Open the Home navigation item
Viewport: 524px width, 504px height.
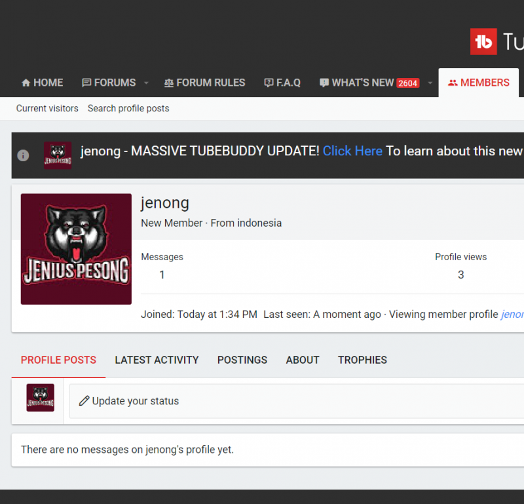(42, 83)
